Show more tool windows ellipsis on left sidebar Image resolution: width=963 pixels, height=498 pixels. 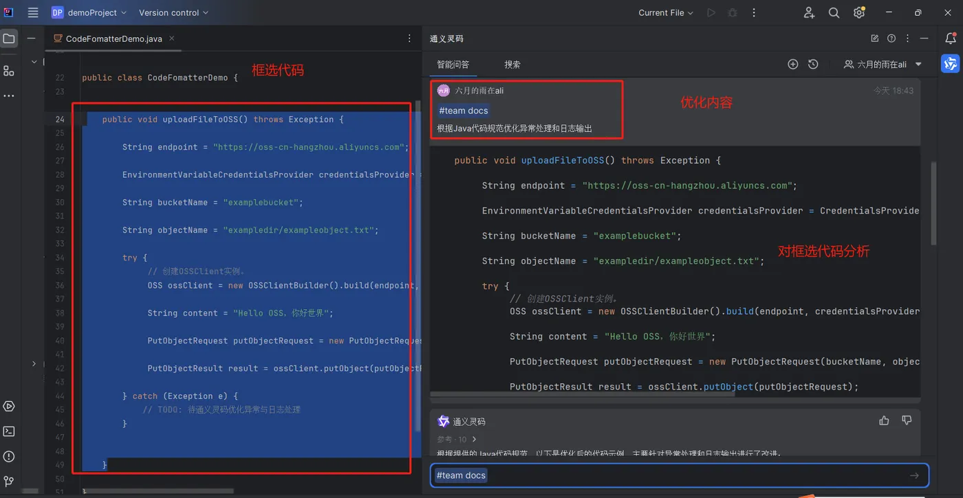pyautogui.click(x=9, y=96)
